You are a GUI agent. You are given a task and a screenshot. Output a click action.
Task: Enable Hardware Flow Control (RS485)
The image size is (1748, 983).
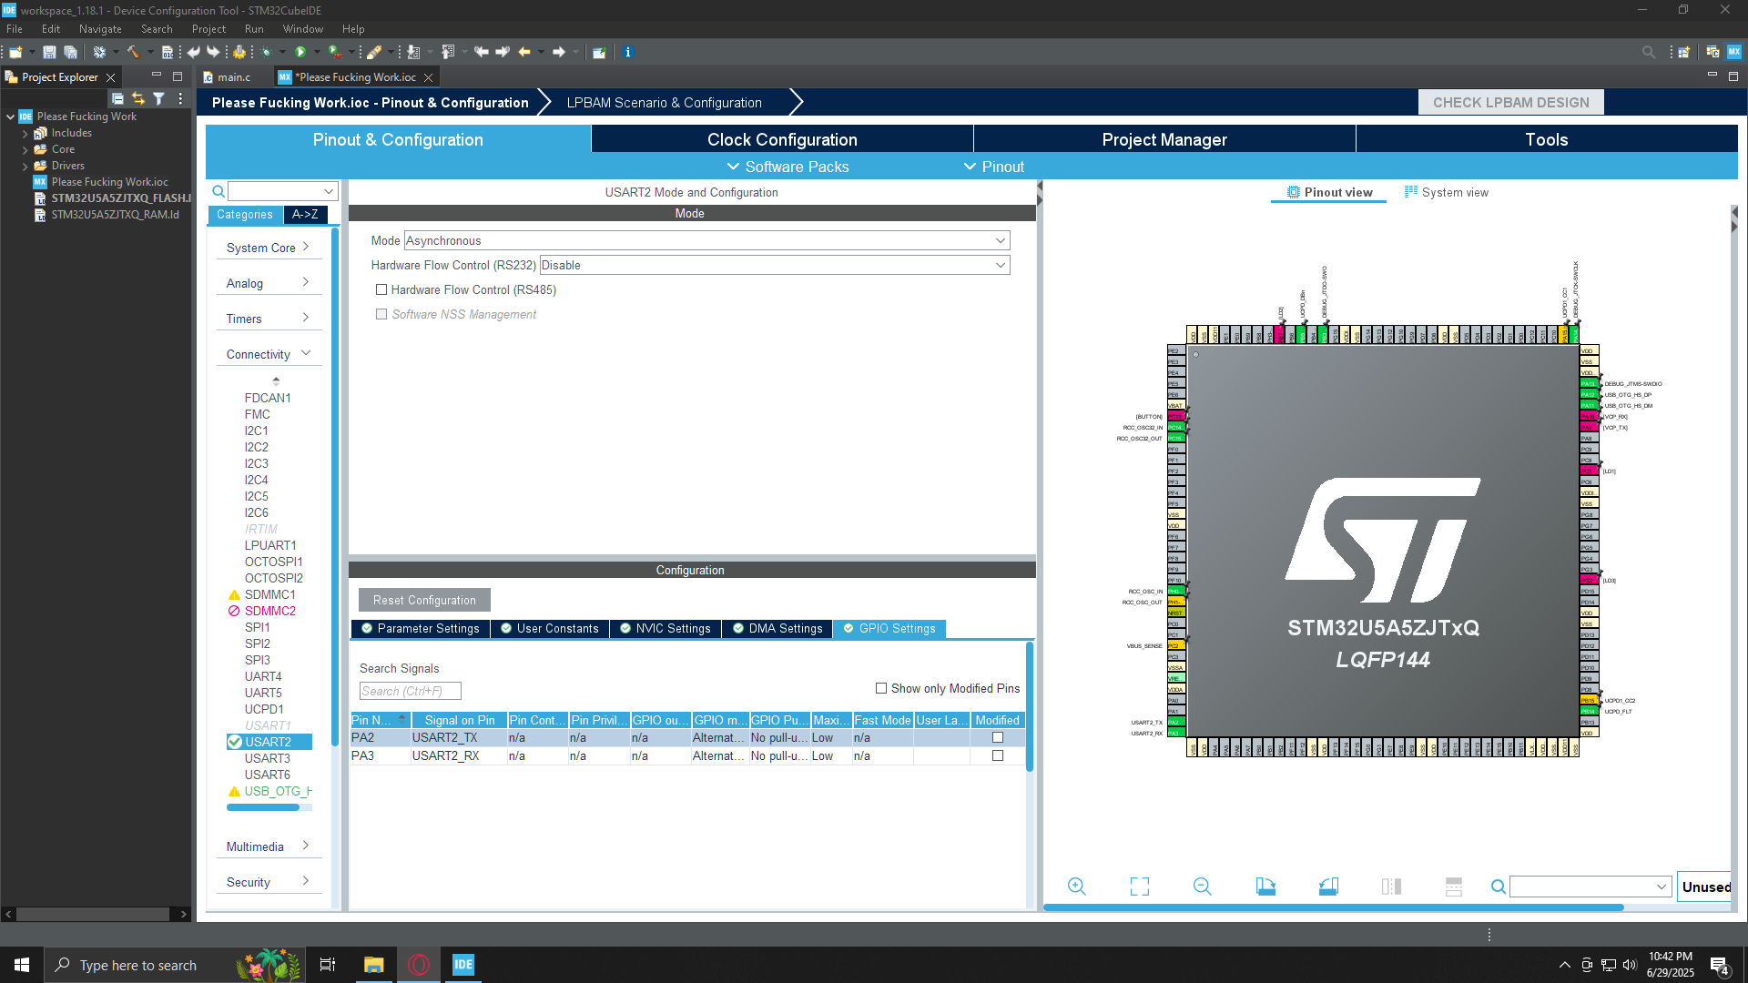(x=381, y=289)
